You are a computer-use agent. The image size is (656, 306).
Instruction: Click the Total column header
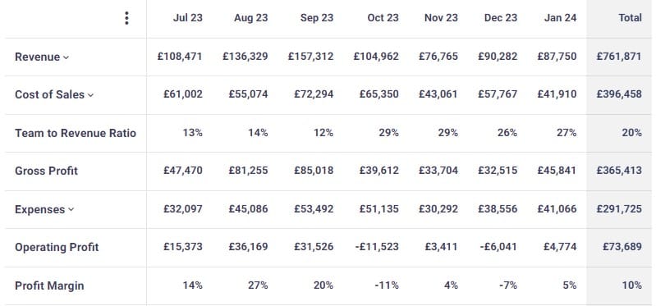pos(630,18)
